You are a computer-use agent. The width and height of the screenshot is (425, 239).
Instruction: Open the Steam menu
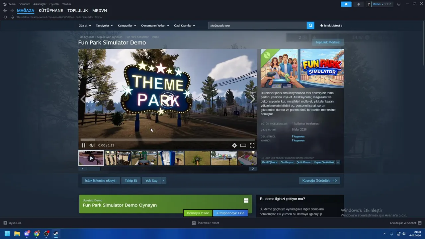click(9, 4)
